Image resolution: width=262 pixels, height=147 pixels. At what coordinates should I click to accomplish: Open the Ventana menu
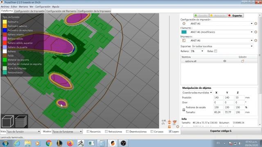point(23,7)
